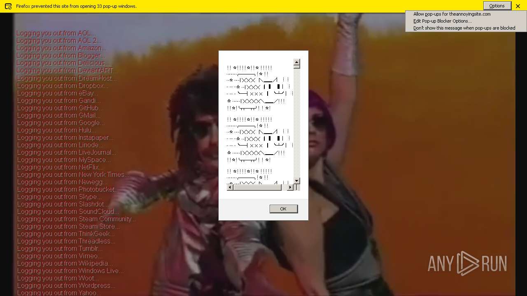Click 'Logging you out from Tumblr...' text

pyautogui.click(x=60, y=248)
